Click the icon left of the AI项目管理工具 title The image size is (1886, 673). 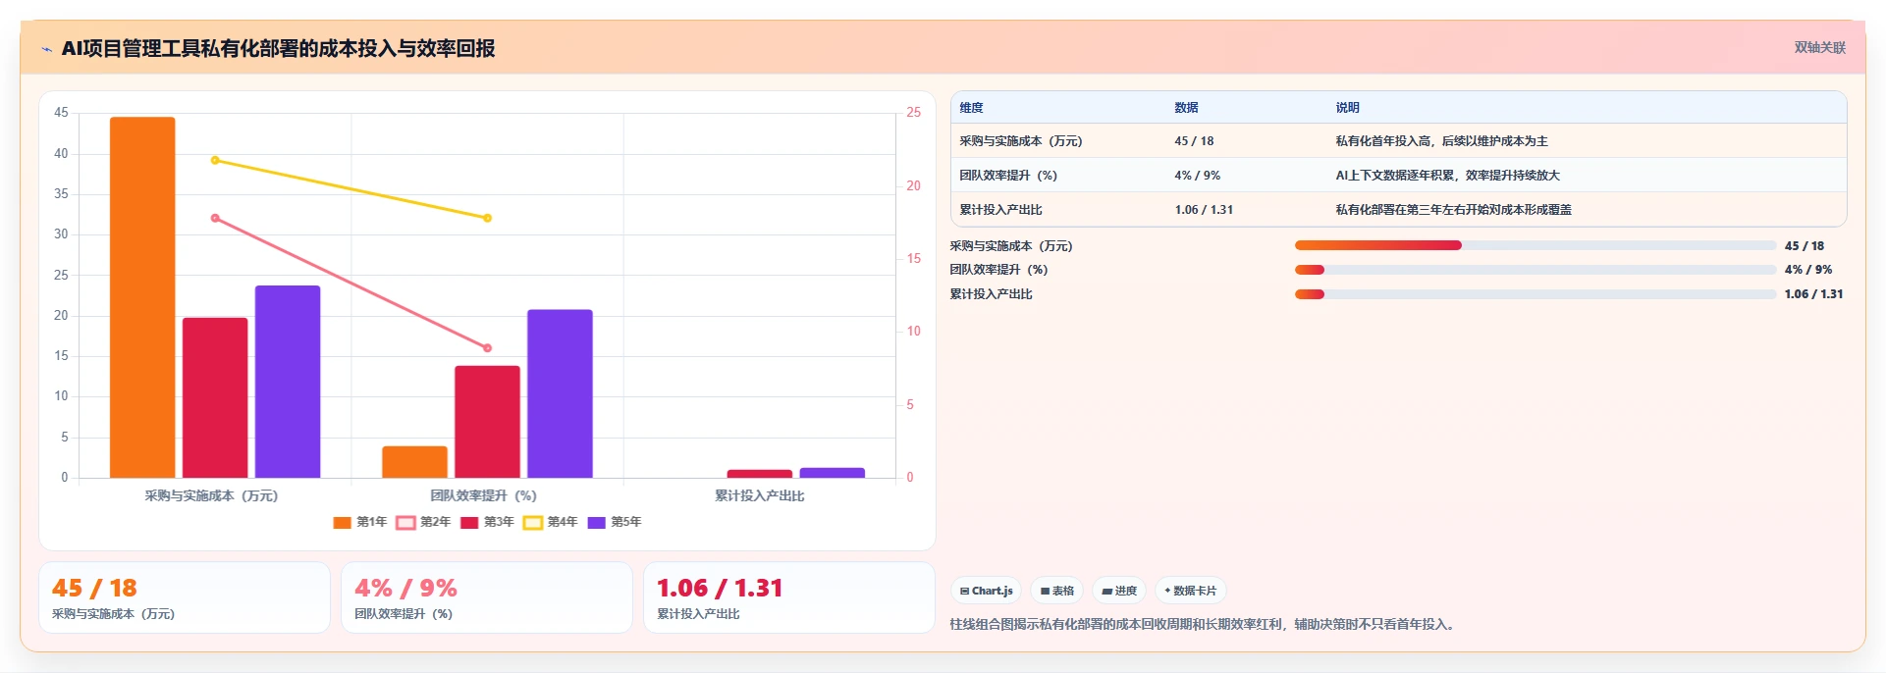46,49
